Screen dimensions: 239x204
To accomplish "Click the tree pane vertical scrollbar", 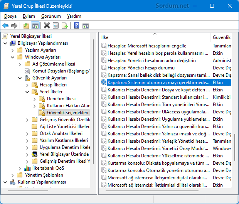I will pyautogui.click(x=93, y=101).
